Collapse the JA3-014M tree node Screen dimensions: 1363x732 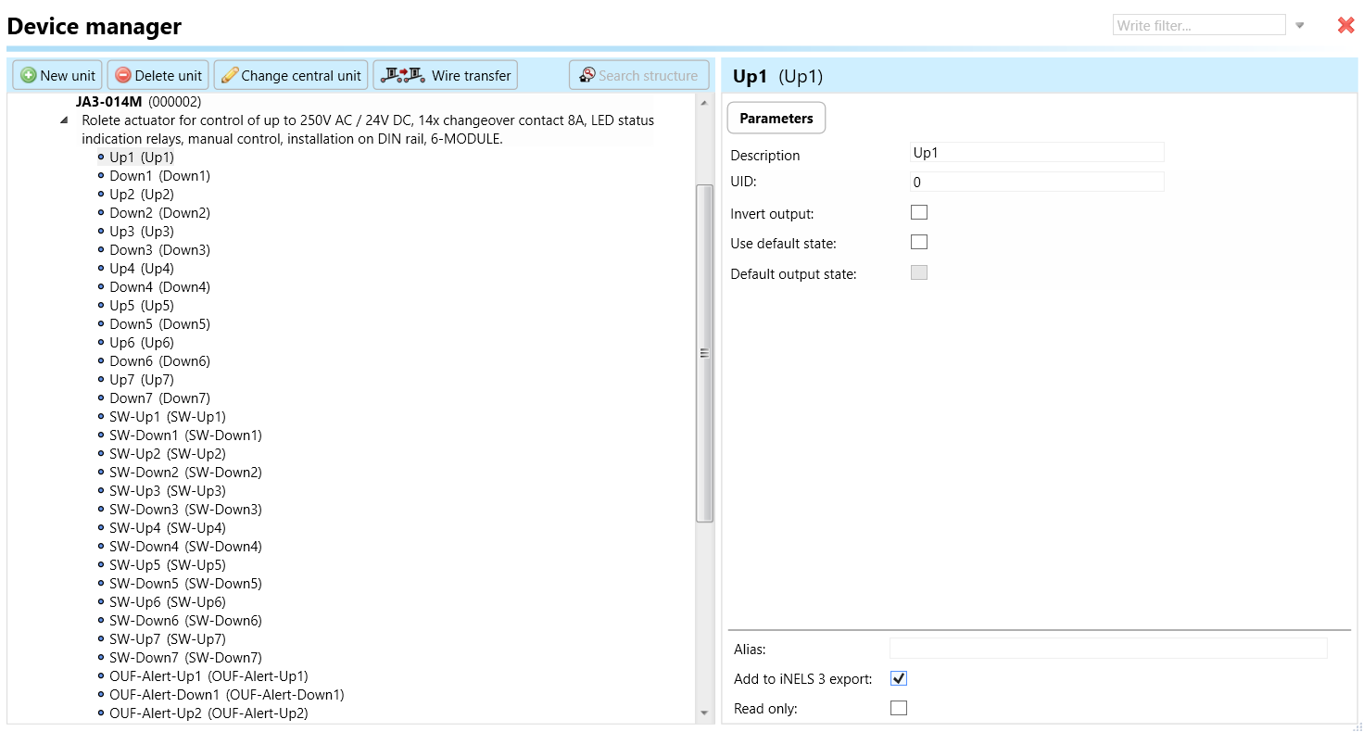coord(64,120)
